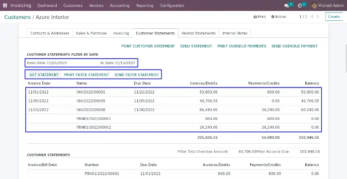Select row INV/2022/00001
Image resolution: width=347 pixels, height=179 pixels.
pyautogui.click(x=173, y=92)
